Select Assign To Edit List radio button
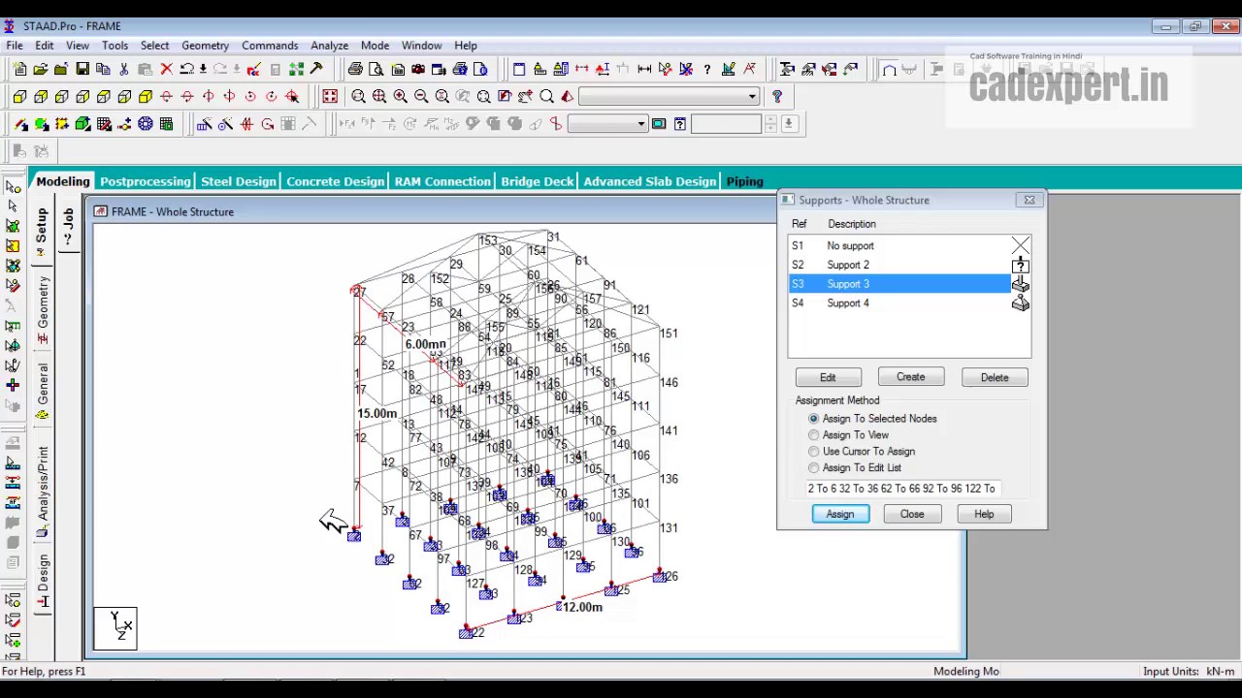This screenshot has height=698, width=1242. point(814,468)
